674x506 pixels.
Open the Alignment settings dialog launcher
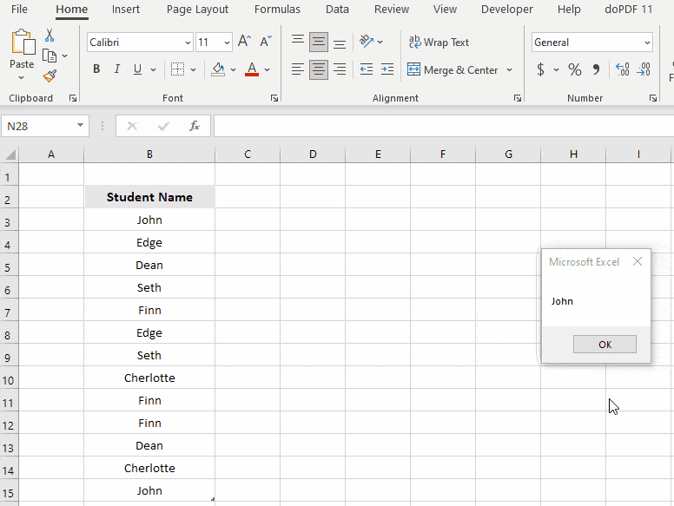point(517,98)
